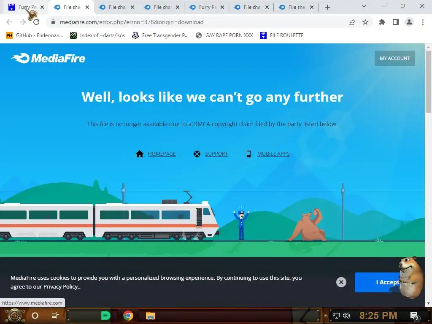Open the notification center icon

click(x=415, y=316)
